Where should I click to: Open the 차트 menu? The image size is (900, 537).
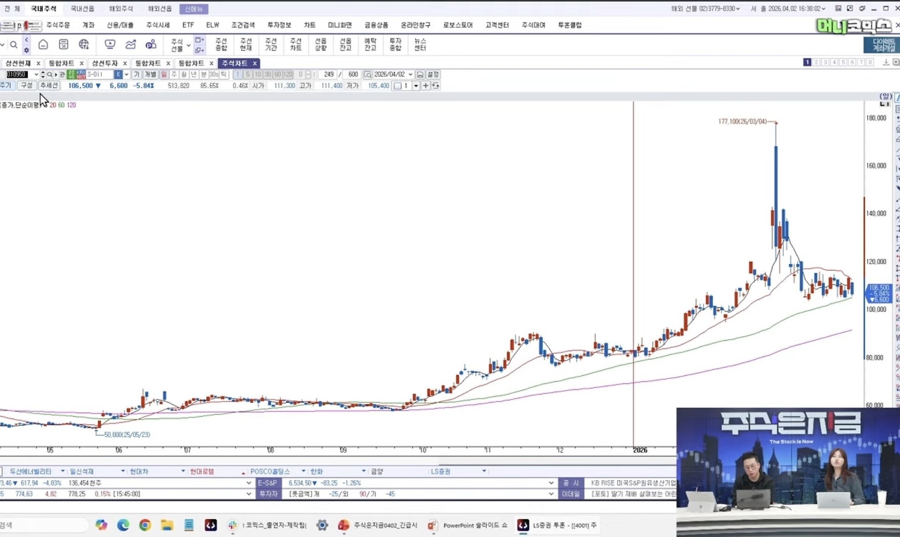click(309, 25)
